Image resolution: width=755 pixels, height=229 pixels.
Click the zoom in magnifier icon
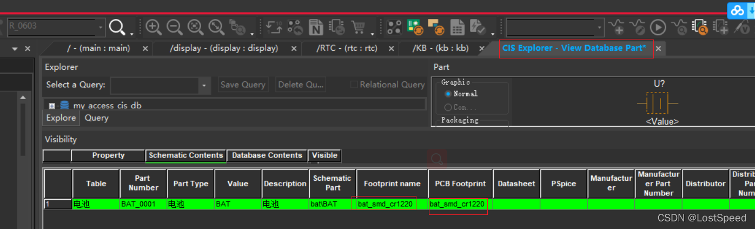pyautogui.click(x=154, y=27)
